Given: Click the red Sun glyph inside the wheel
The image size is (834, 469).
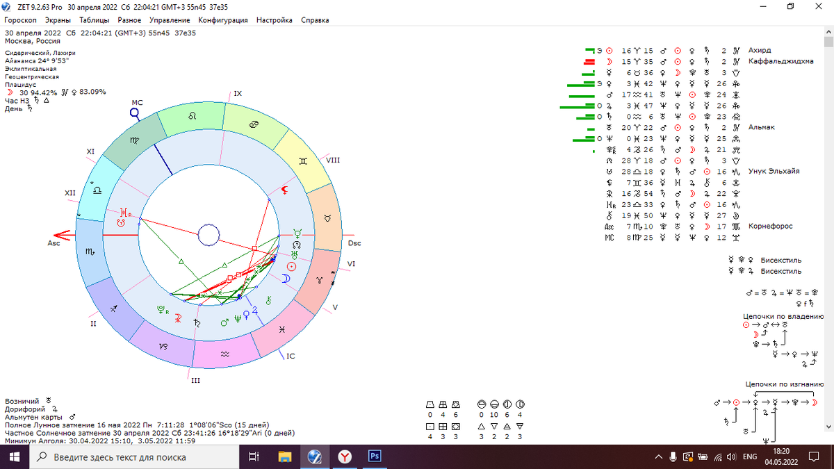Looking at the screenshot, I should [292, 266].
